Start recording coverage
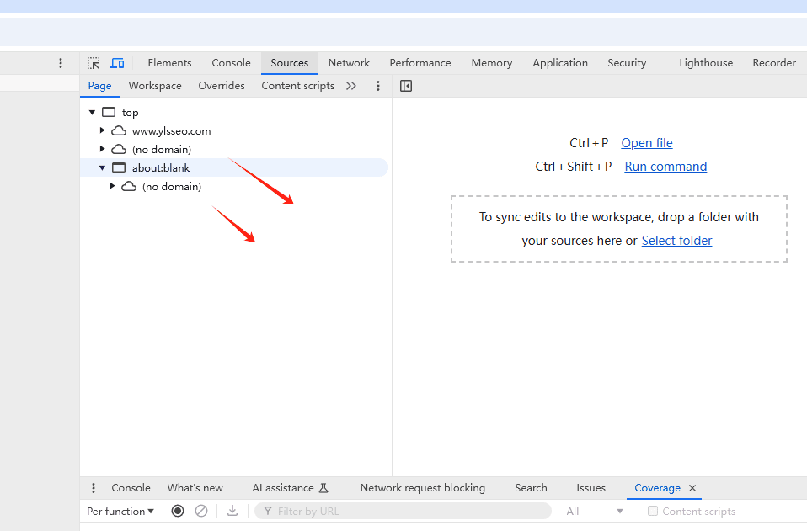The width and height of the screenshot is (807, 531). [x=178, y=511]
